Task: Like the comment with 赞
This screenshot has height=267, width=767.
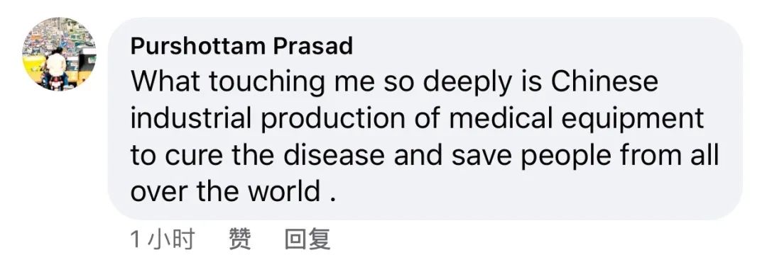Action: point(240,239)
